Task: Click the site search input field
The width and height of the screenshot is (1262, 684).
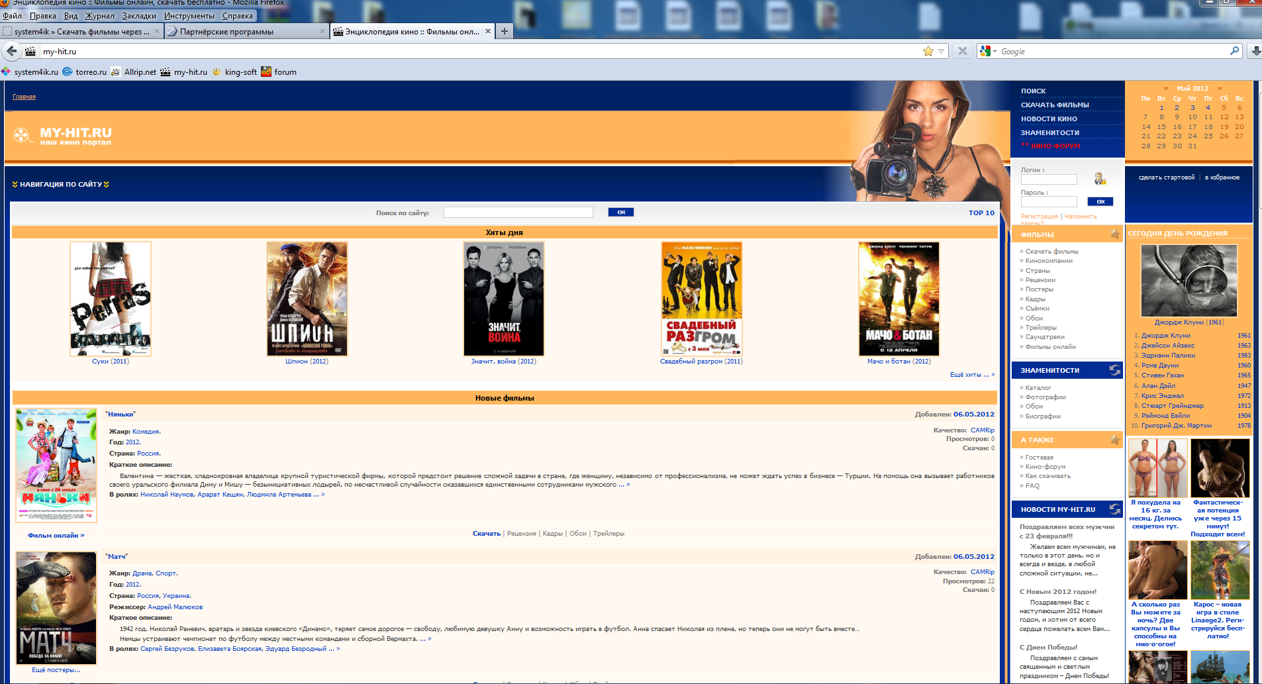Action: click(x=518, y=213)
